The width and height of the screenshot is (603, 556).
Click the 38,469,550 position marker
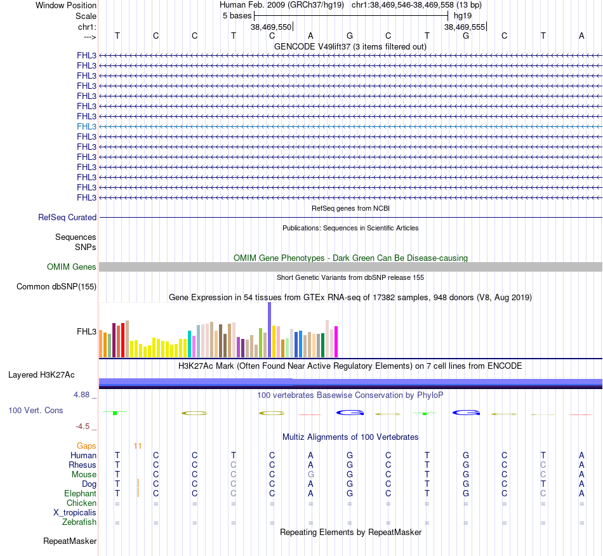pos(271,27)
